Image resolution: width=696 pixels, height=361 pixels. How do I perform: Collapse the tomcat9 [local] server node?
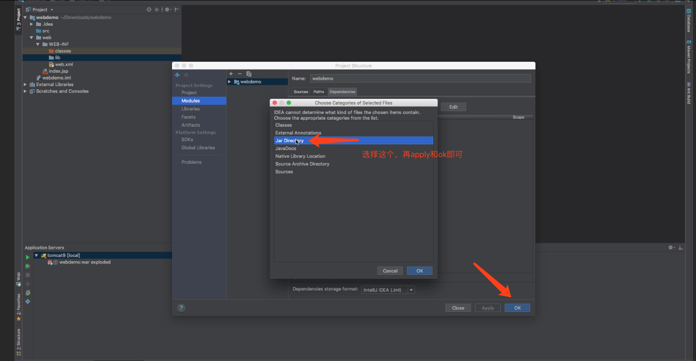click(x=36, y=256)
